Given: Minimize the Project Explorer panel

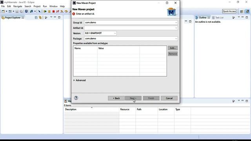Looking at the screenshot, I should tap(55, 17).
